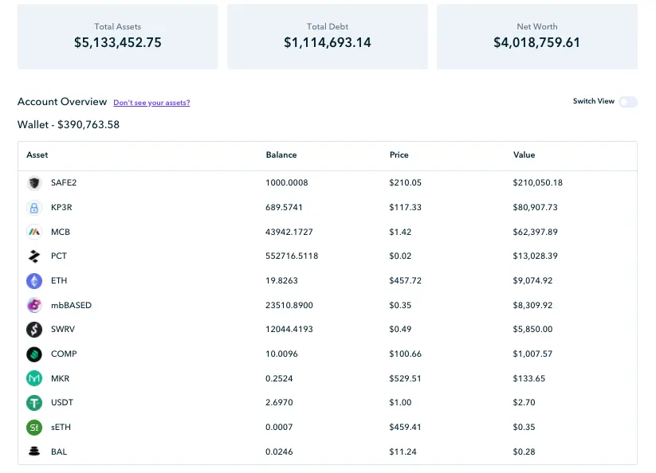Click the BAL Balancer icon

(x=34, y=451)
